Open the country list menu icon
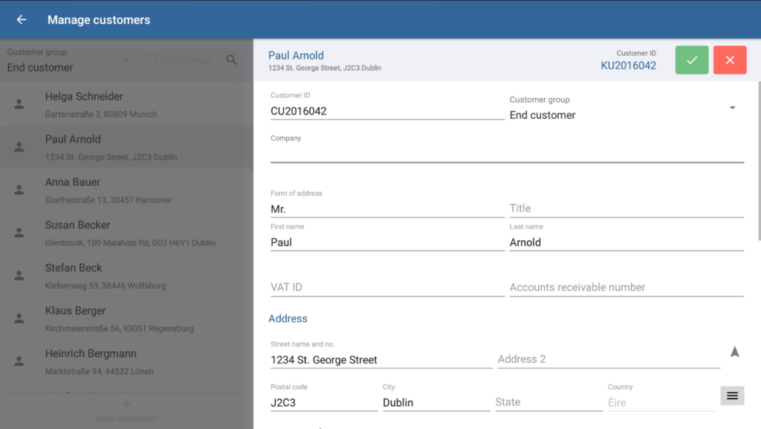This screenshot has width=761, height=429. [x=732, y=396]
